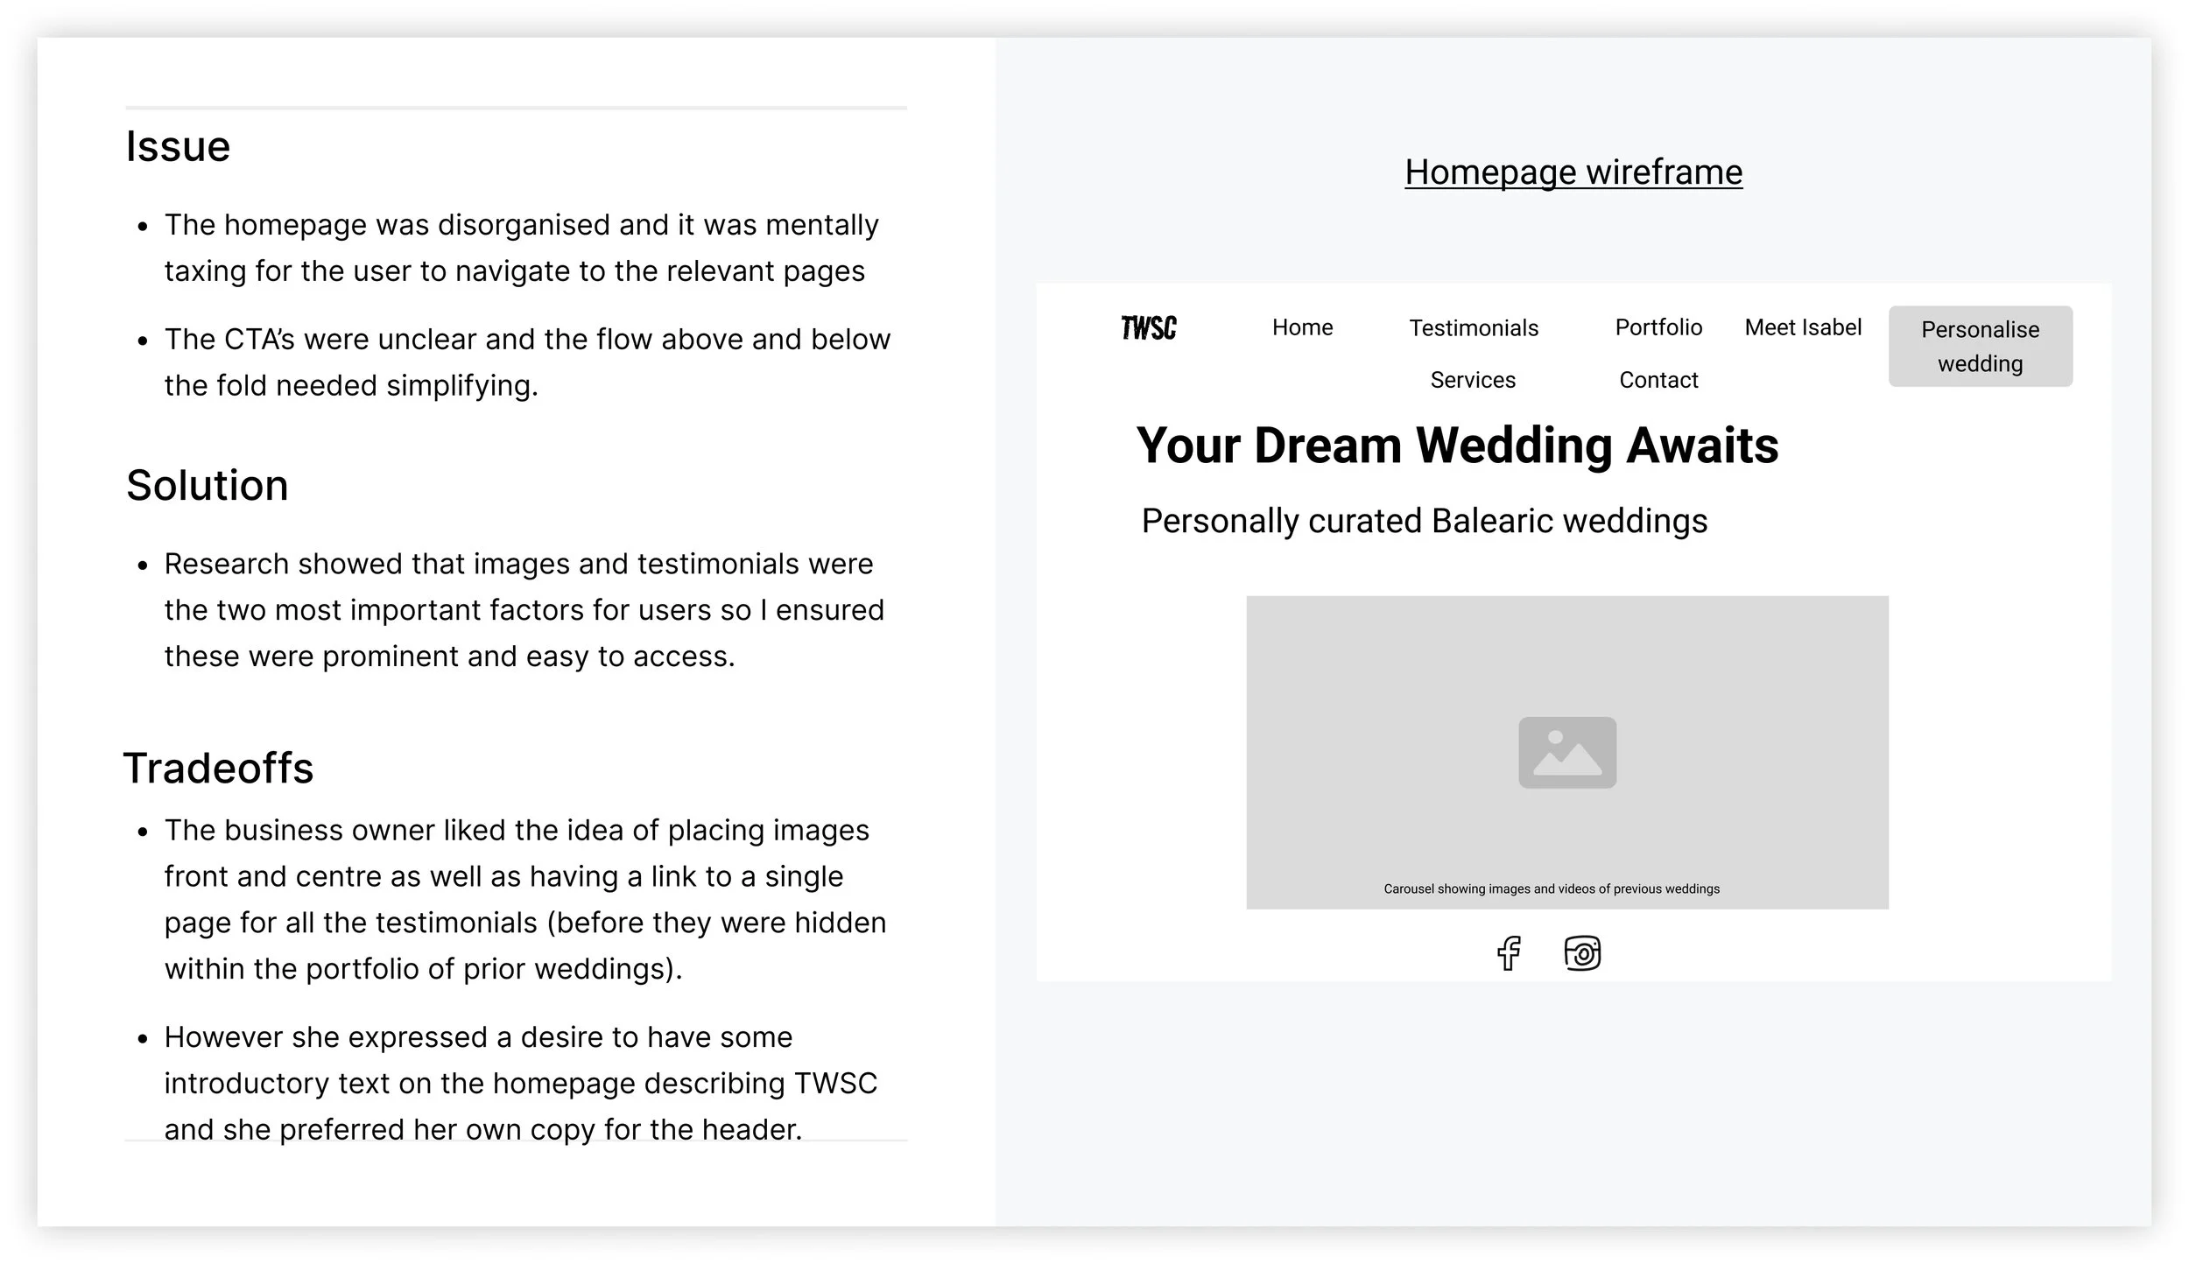The height and width of the screenshot is (1264, 2189).
Task: Click the TWSC logo in the wireframe
Action: tap(1148, 328)
